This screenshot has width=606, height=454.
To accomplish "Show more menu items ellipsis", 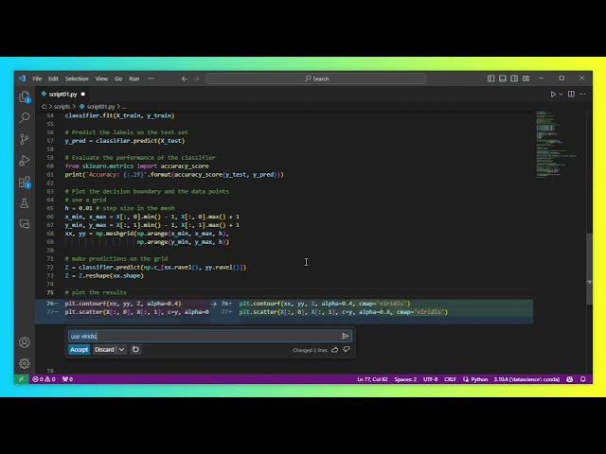I will point(151,79).
